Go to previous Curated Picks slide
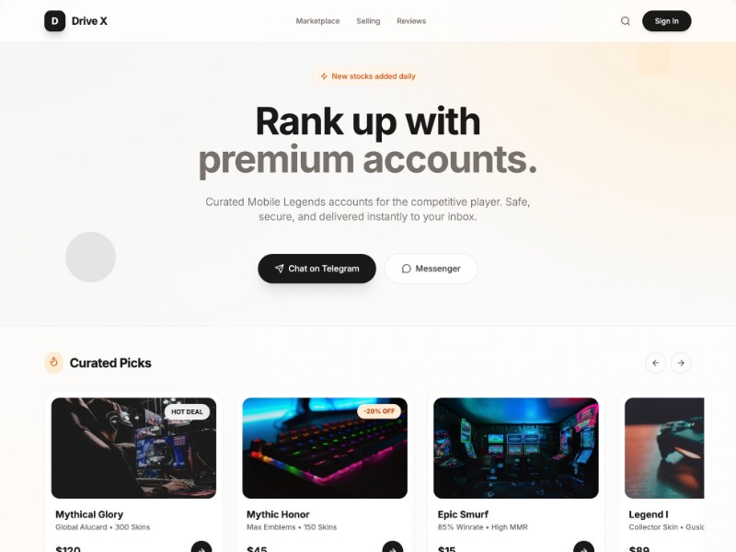This screenshot has height=552, width=736. click(x=655, y=362)
